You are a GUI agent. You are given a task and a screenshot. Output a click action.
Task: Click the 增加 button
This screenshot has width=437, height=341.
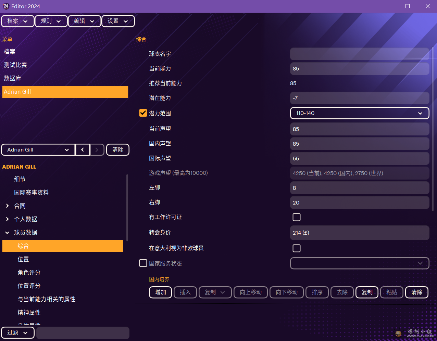160,292
